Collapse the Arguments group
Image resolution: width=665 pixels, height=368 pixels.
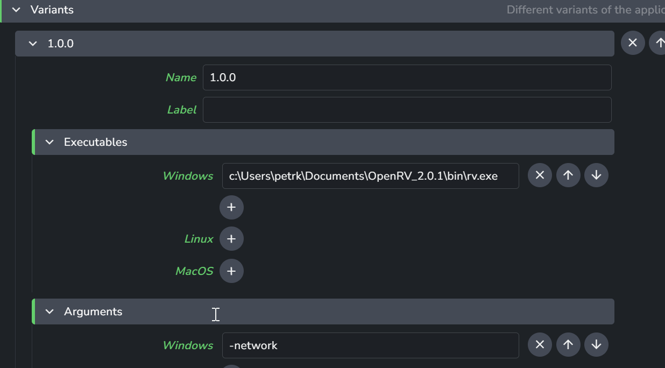coord(49,312)
